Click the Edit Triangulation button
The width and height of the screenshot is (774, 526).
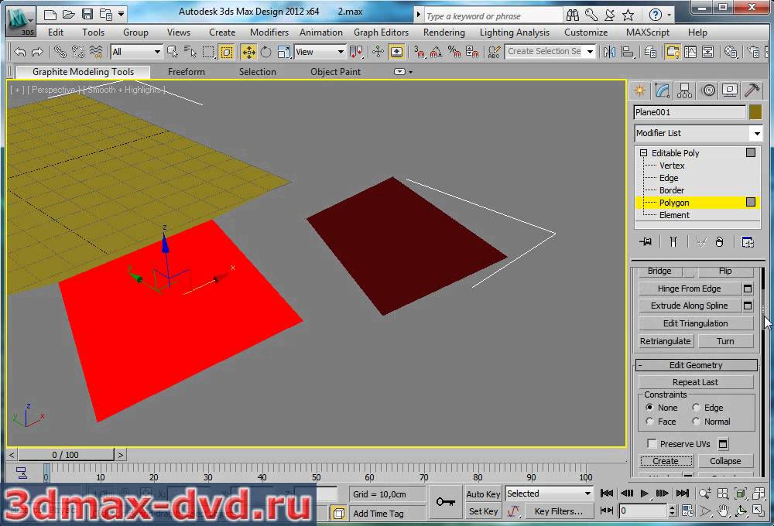coord(696,323)
